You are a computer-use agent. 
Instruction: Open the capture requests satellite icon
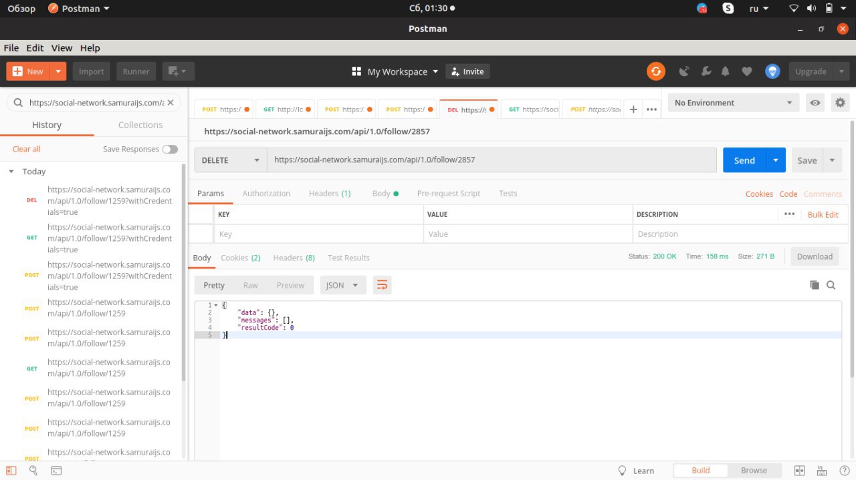point(684,71)
